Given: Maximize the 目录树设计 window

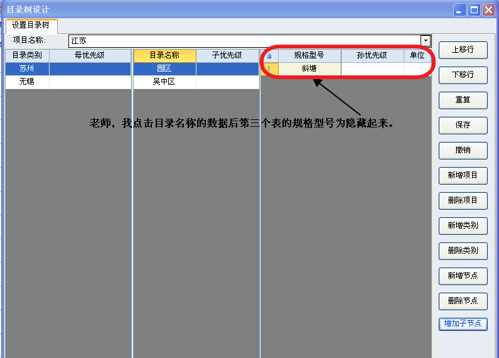Looking at the screenshot, I should pyautogui.click(x=474, y=10).
